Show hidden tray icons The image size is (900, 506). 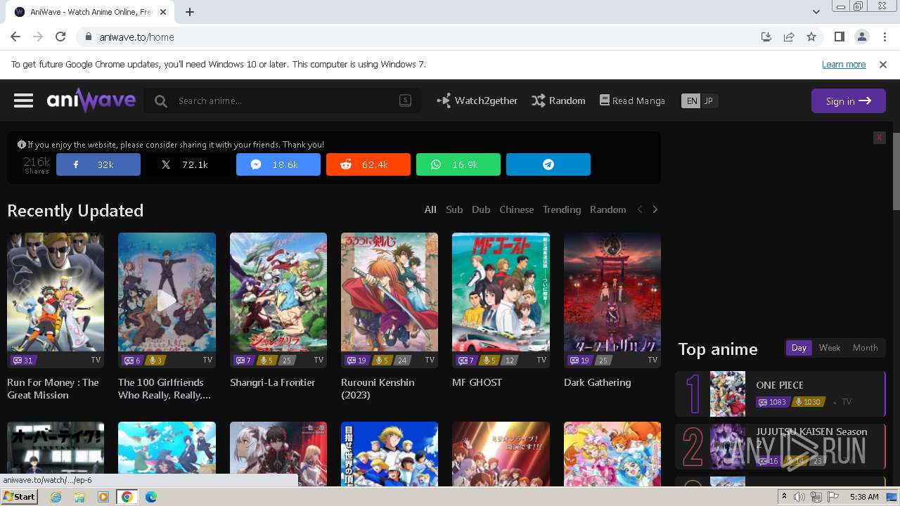tap(785, 496)
